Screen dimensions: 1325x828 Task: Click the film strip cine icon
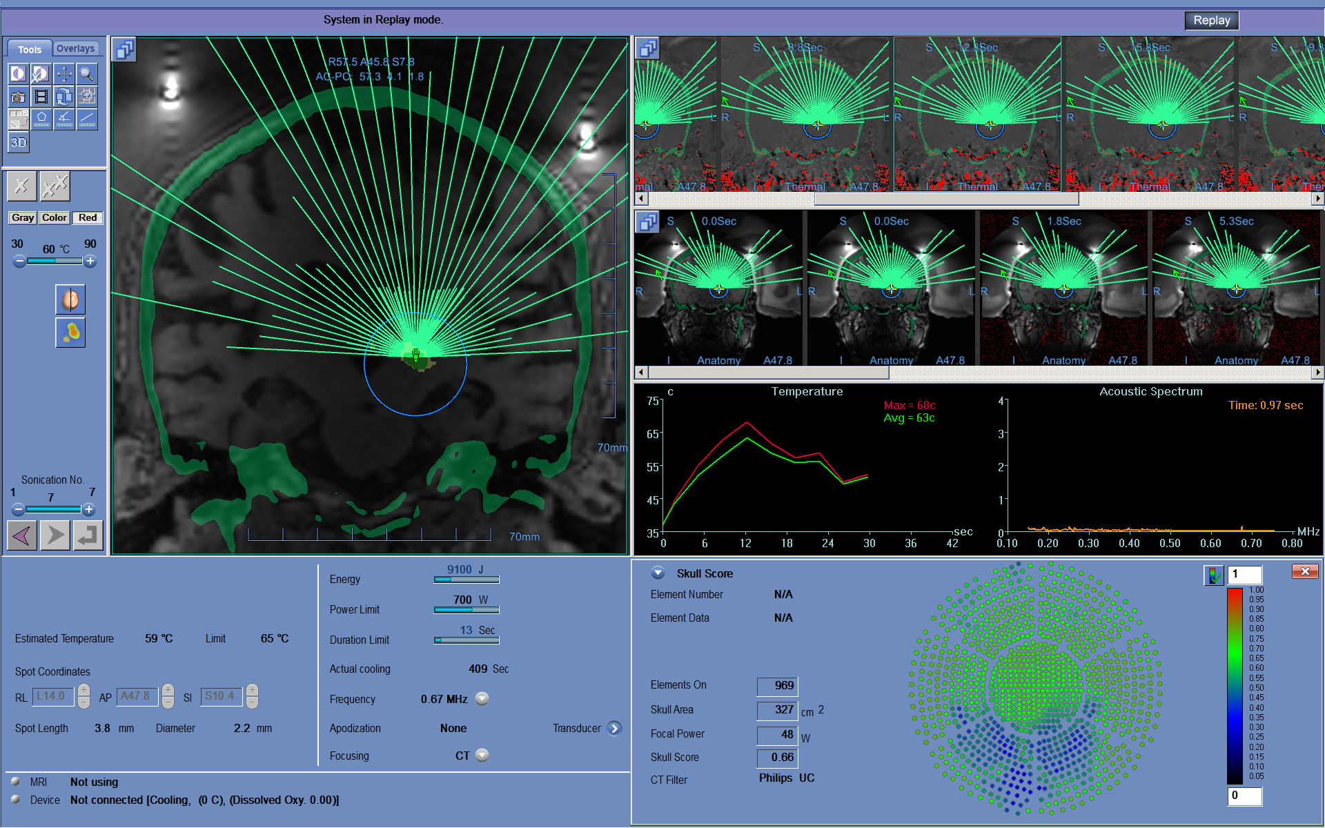pyautogui.click(x=41, y=97)
